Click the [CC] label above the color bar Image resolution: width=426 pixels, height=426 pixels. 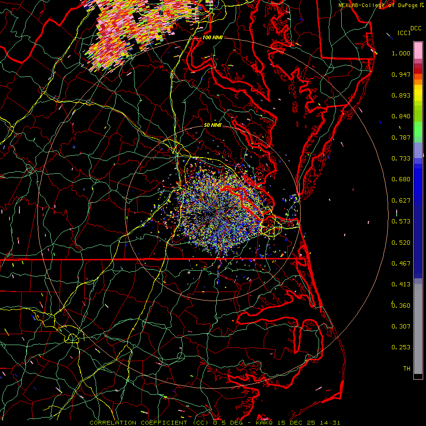[x=404, y=33]
